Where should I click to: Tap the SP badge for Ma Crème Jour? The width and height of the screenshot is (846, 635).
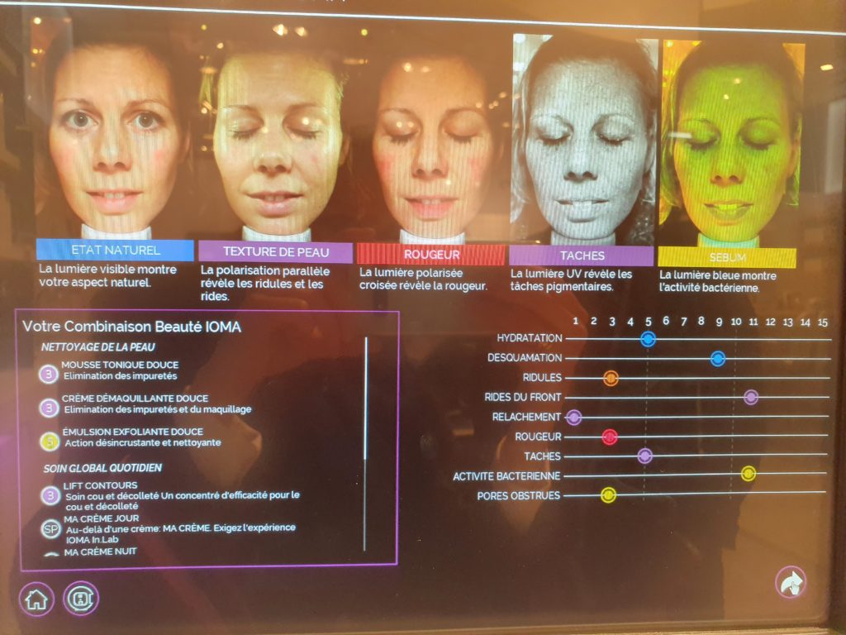[51, 529]
